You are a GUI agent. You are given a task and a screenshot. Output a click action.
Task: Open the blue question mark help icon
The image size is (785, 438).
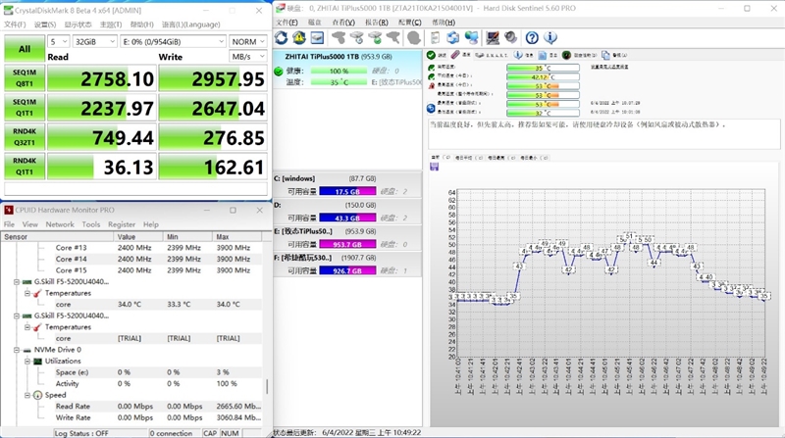pyautogui.click(x=532, y=38)
